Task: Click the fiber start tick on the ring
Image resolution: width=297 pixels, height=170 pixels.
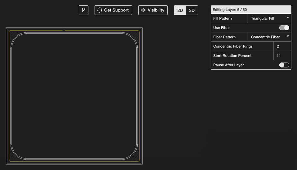Action: (x=27, y=33)
